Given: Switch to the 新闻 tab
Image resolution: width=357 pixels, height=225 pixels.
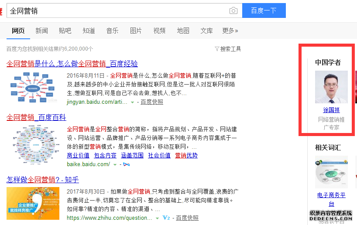Looking at the screenshot, I should 41,31.
